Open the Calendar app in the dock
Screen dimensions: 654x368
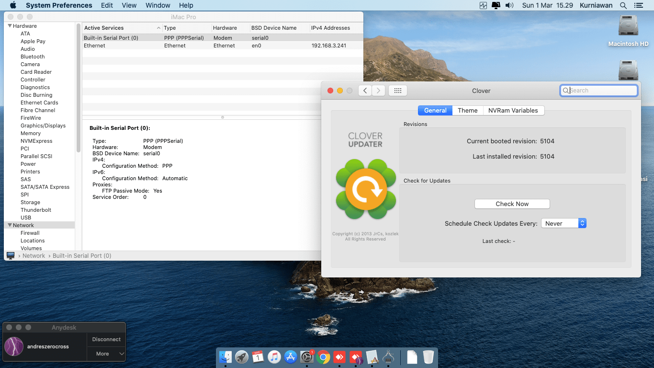(258, 357)
